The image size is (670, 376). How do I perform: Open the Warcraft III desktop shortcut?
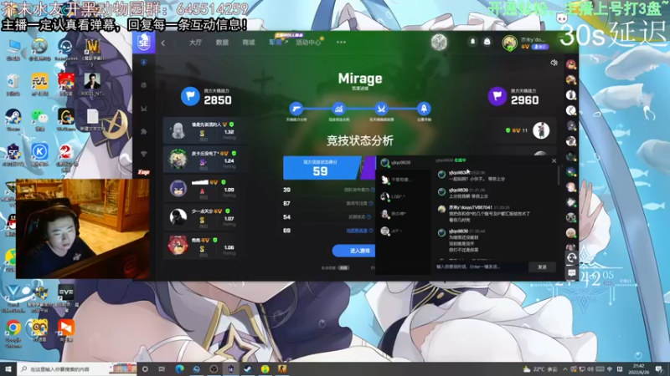pos(92,51)
